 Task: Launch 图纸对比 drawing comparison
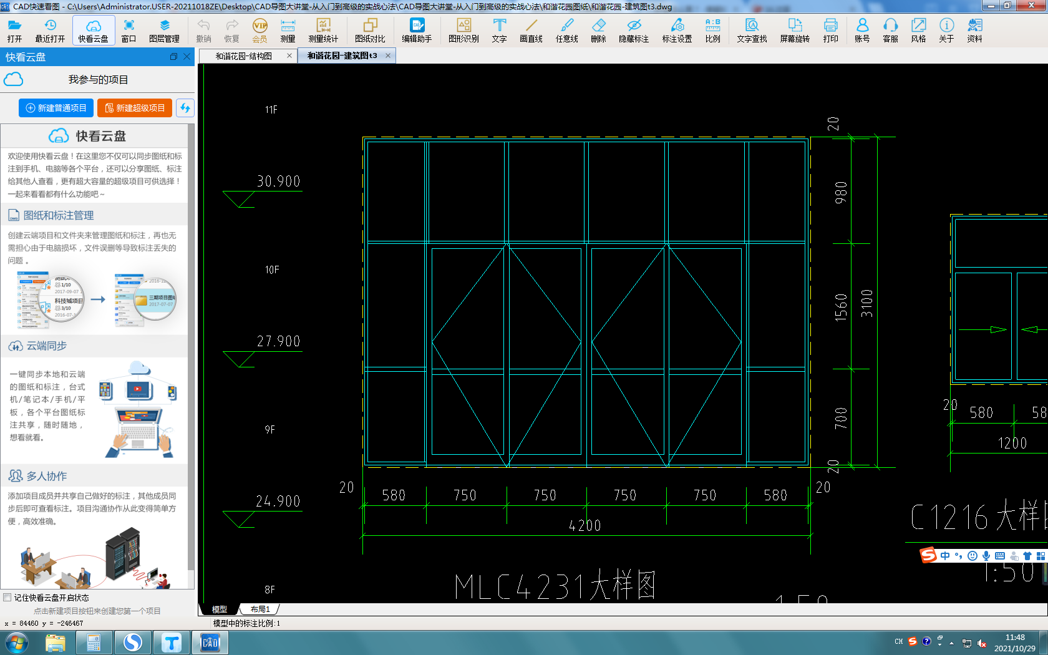[x=370, y=30]
